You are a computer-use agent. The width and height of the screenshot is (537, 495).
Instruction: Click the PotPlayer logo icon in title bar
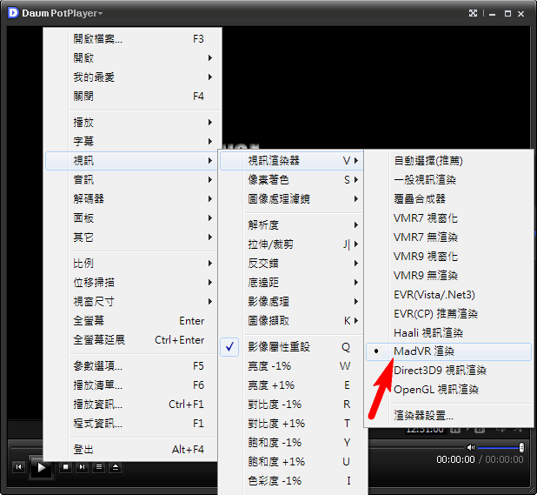click(x=13, y=13)
